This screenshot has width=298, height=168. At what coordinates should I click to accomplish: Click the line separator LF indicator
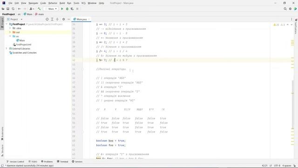tap(271, 166)
